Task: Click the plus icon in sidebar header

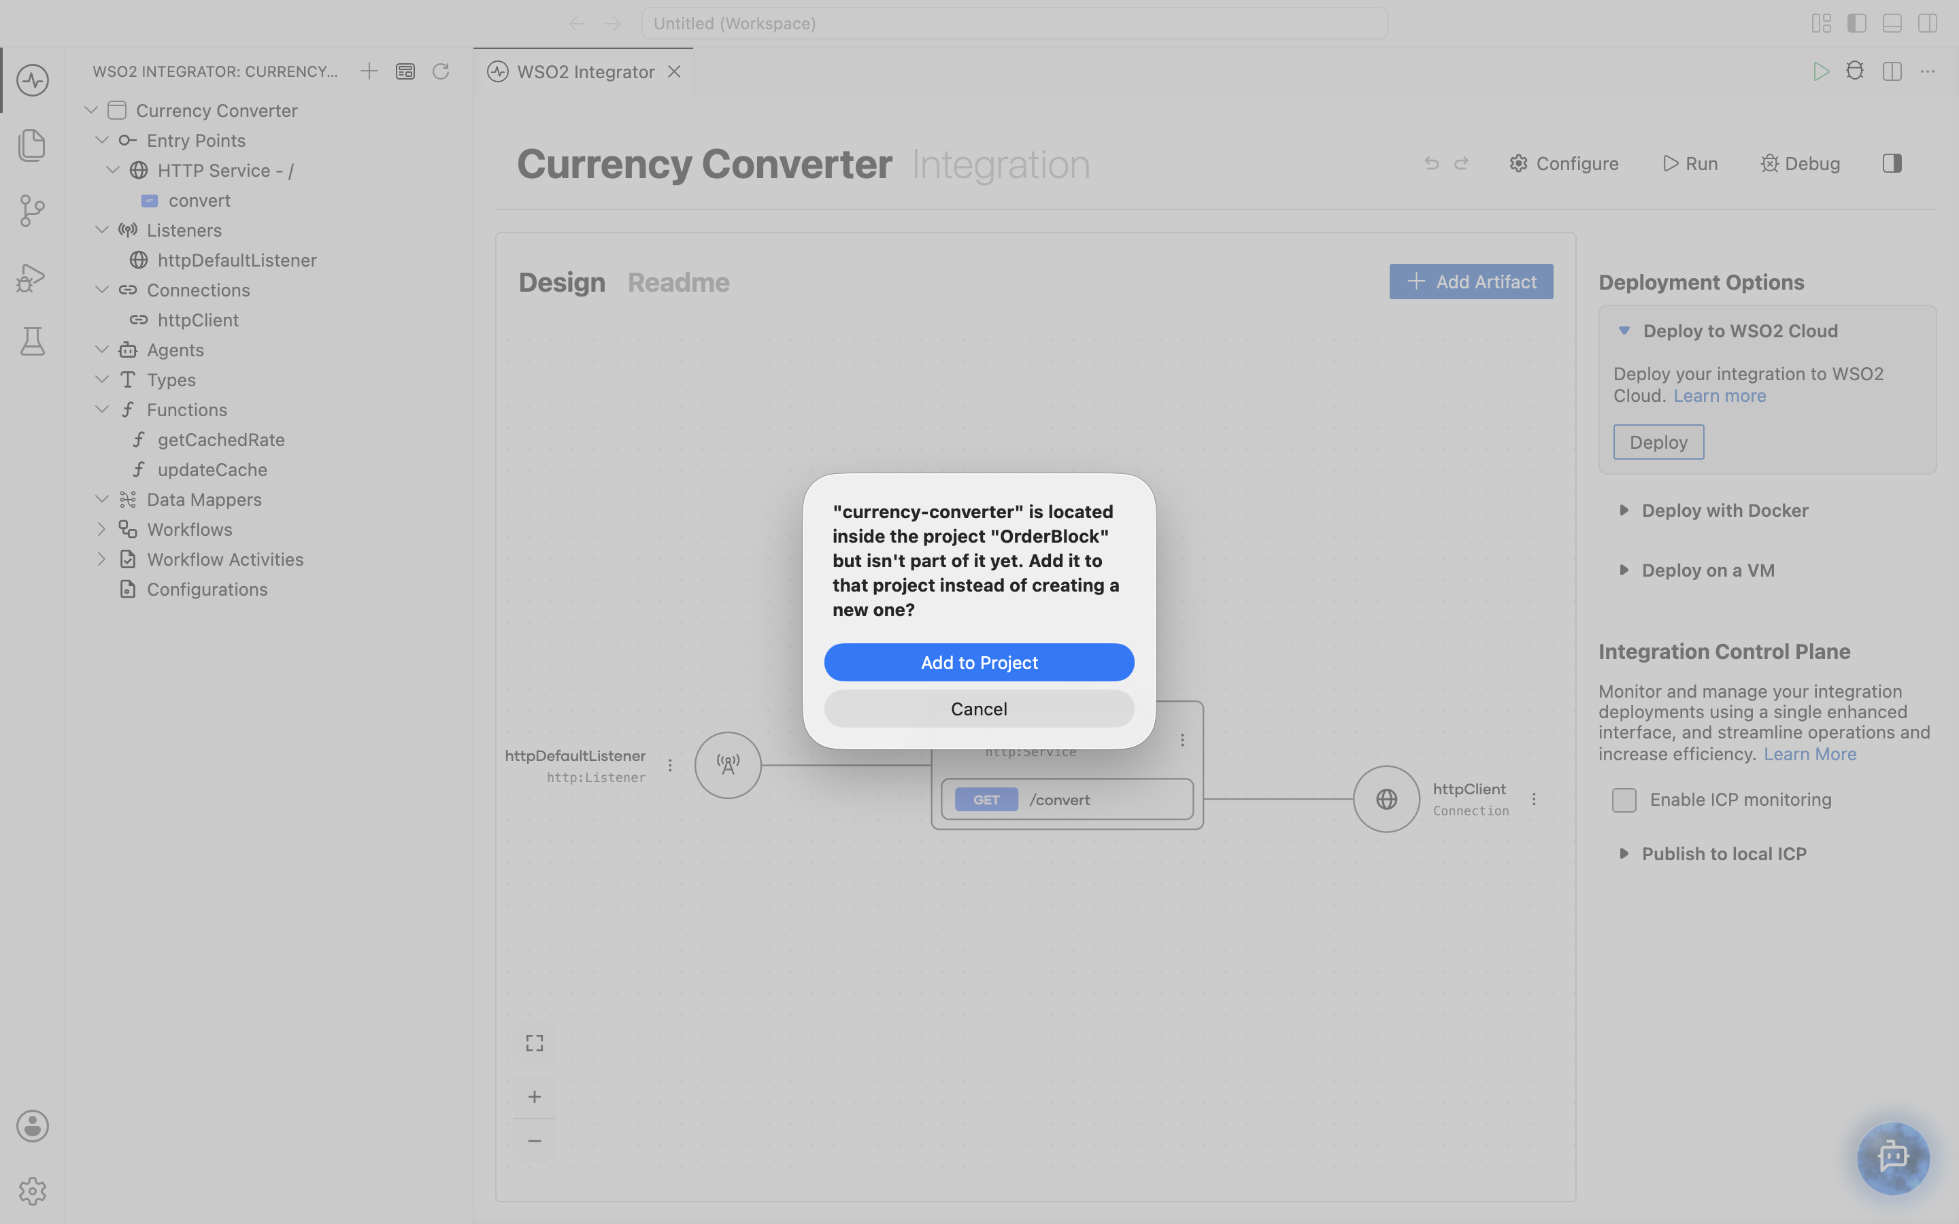Action: pos(369,71)
